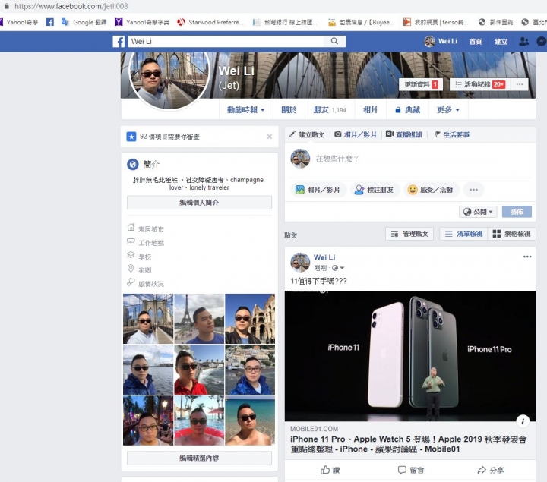Click the Wei Li post author name
Image resolution: width=547 pixels, height=482 pixels.
point(324,257)
